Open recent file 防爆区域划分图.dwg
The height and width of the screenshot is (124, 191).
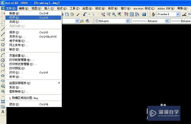click(x=33, y=98)
